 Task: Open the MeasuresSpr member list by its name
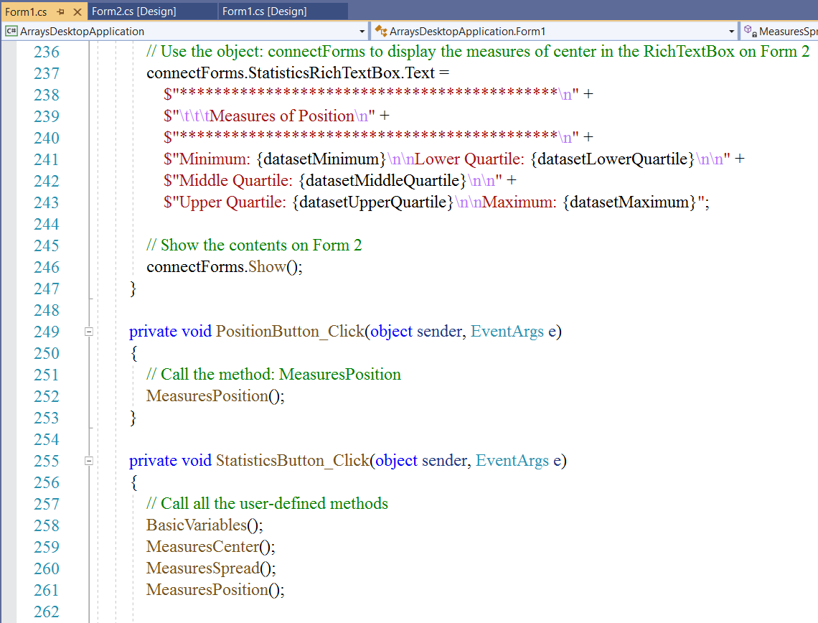click(x=788, y=32)
